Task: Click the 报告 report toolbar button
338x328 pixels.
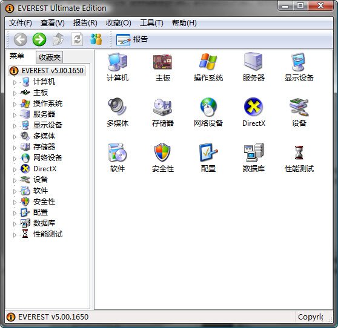Action: pos(132,39)
